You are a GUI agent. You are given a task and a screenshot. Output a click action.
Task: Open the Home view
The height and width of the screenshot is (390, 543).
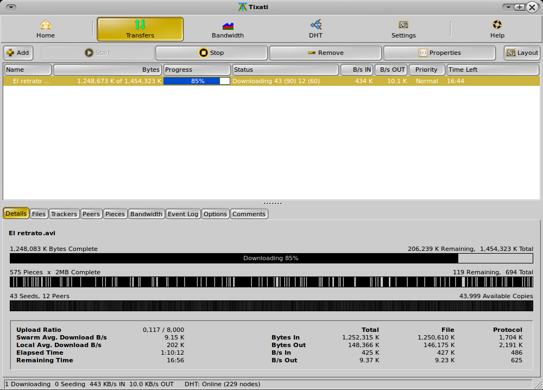[45, 28]
